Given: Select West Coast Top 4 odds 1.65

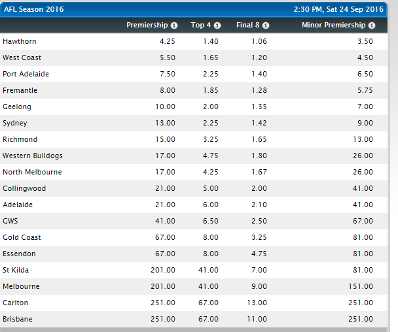Looking at the screenshot, I should pyautogui.click(x=209, y=58).
